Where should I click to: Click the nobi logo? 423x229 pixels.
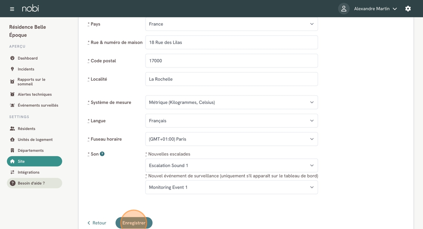[x=30, y=8]
